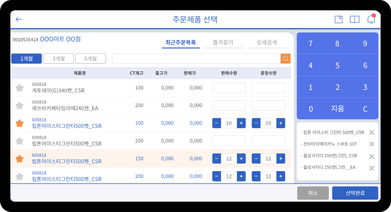This screenshot has width=391, height=212.
Task: Go back using the arrow icon
Action: (19, 20)
